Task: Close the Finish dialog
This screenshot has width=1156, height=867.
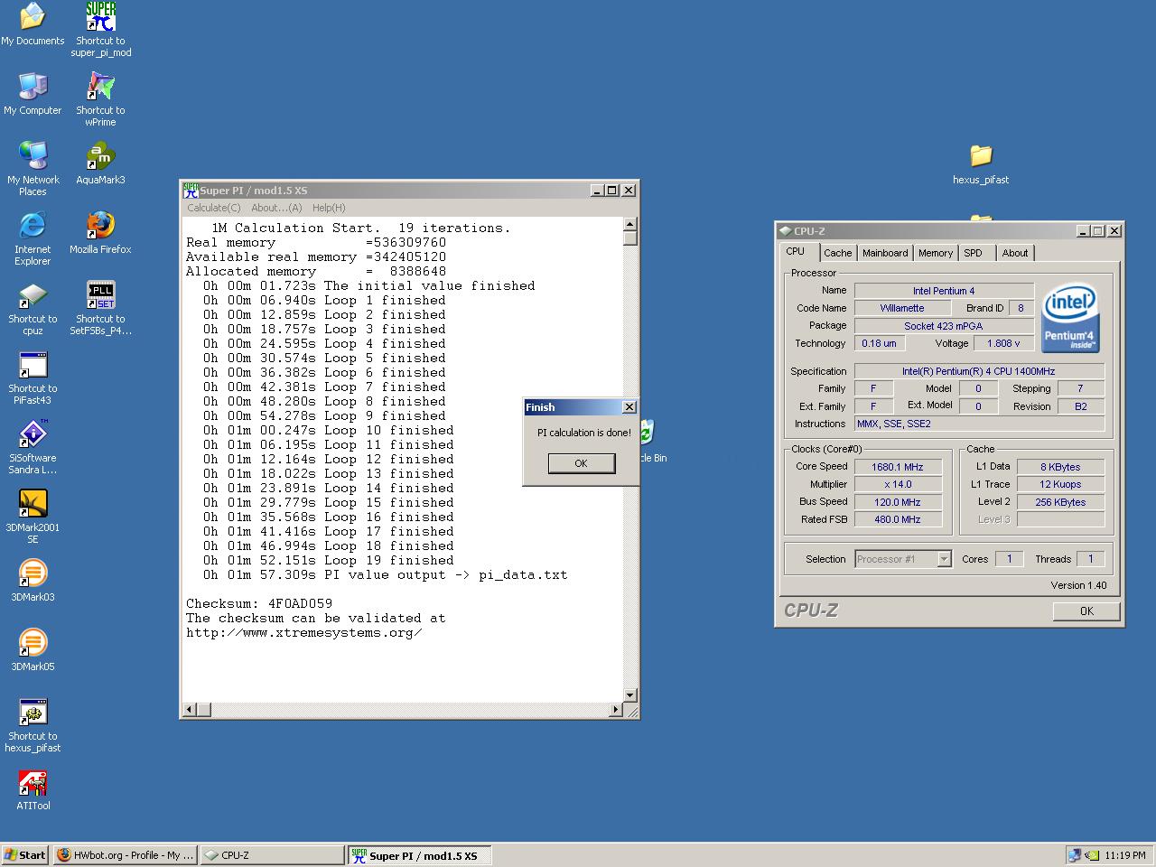Action: (629, 407)
